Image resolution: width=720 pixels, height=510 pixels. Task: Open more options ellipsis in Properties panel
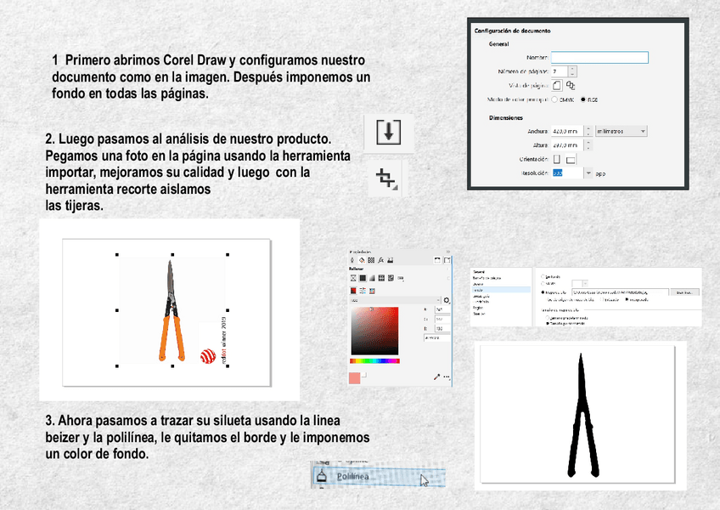coord(447,377)
